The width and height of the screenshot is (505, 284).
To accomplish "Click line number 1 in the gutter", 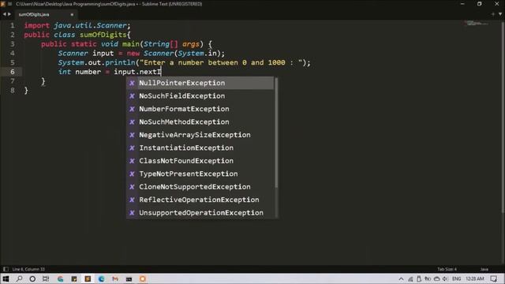I will [x=13, y=25].
